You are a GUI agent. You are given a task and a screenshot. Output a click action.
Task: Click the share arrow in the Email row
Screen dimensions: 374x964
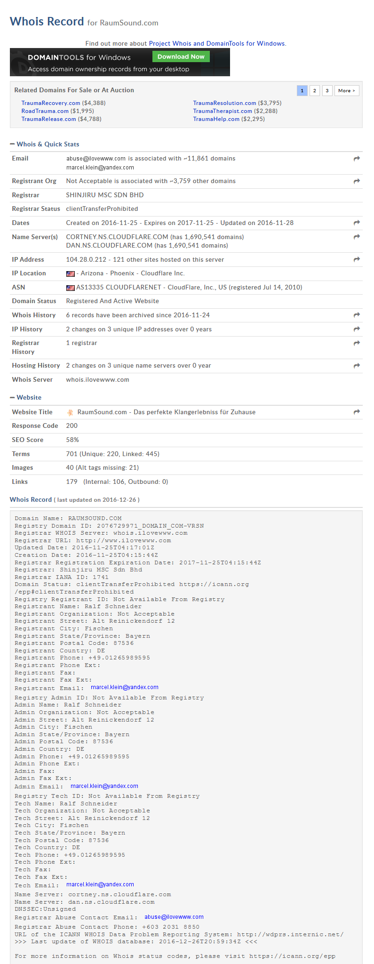357,159
